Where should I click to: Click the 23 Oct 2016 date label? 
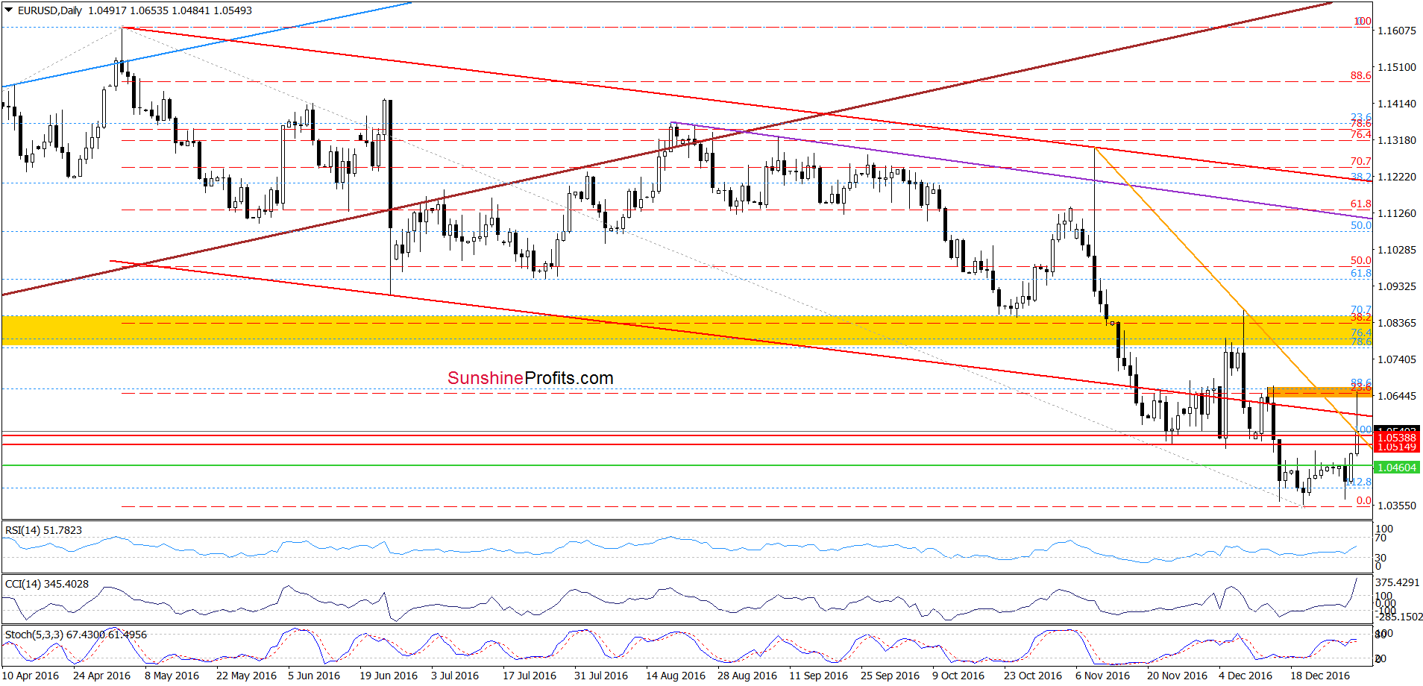coord(1033,676)
